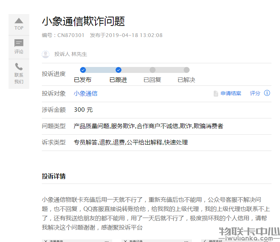Click the 已解决 progress step marker

click(x=187, y=70)
